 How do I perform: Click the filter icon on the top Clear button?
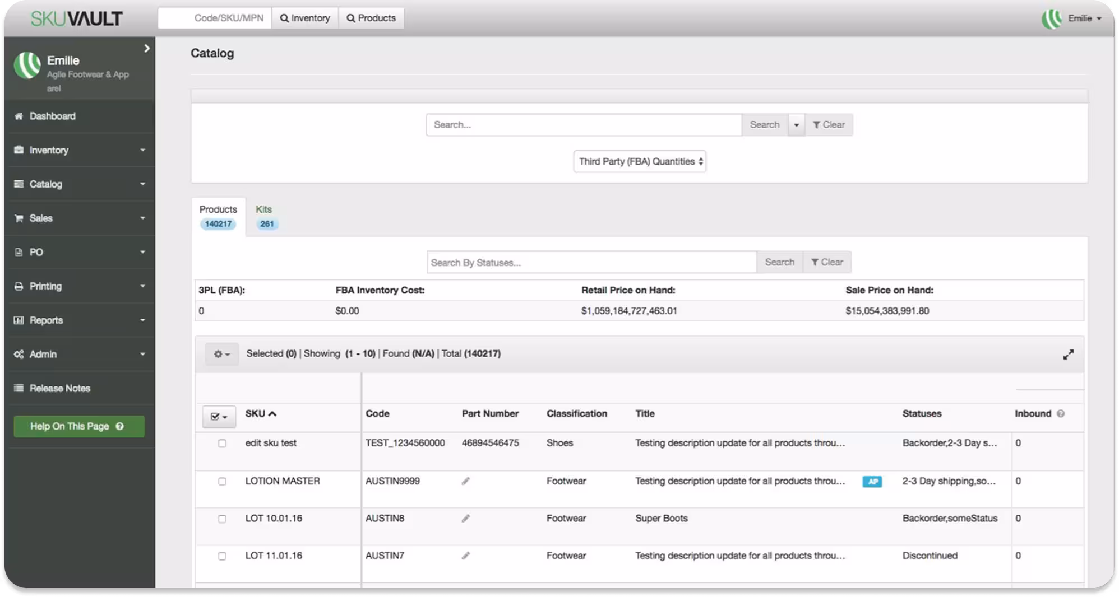tap(817, 125)
